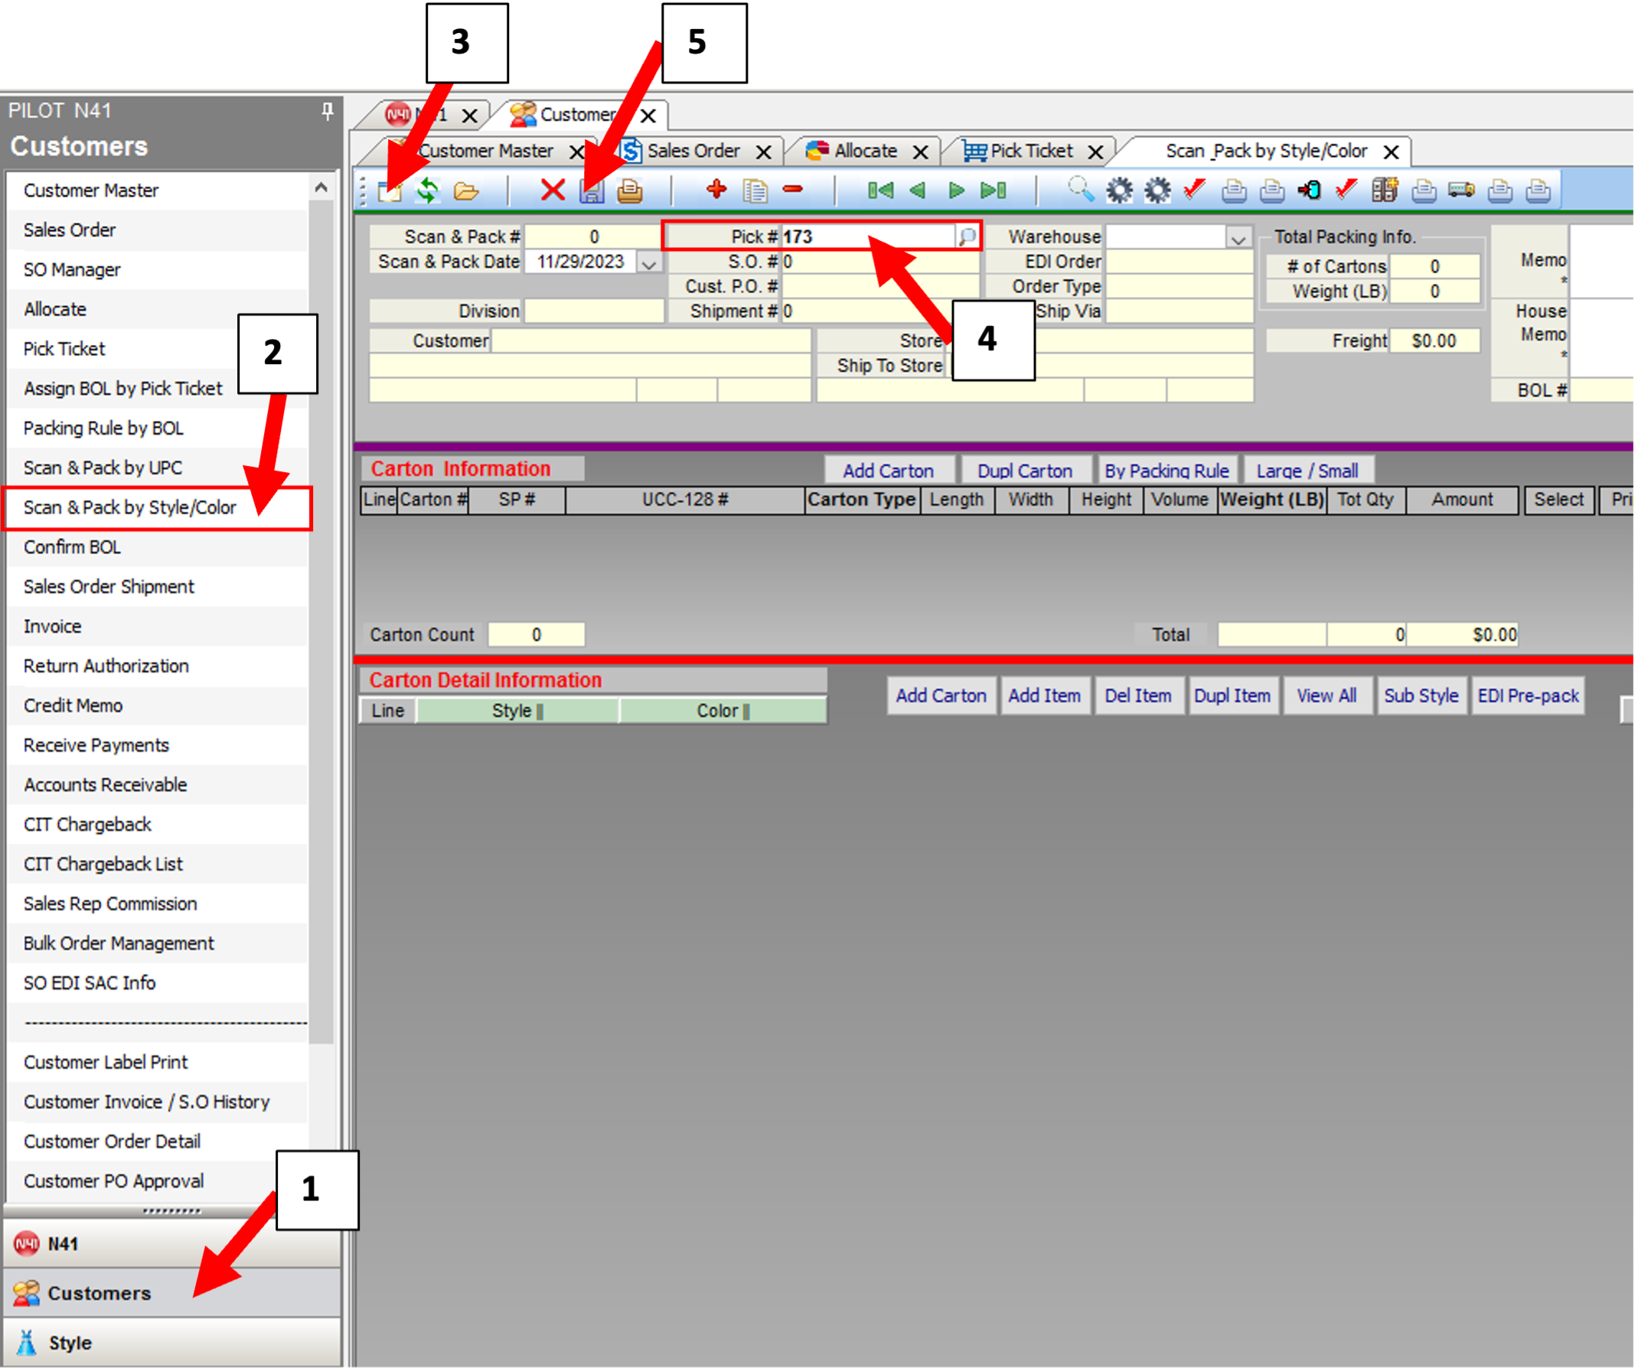Click the green refresh arrows toolbar icon

426,191
